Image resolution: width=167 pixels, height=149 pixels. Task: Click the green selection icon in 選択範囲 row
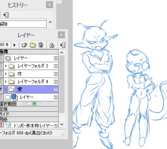(34, 104)
